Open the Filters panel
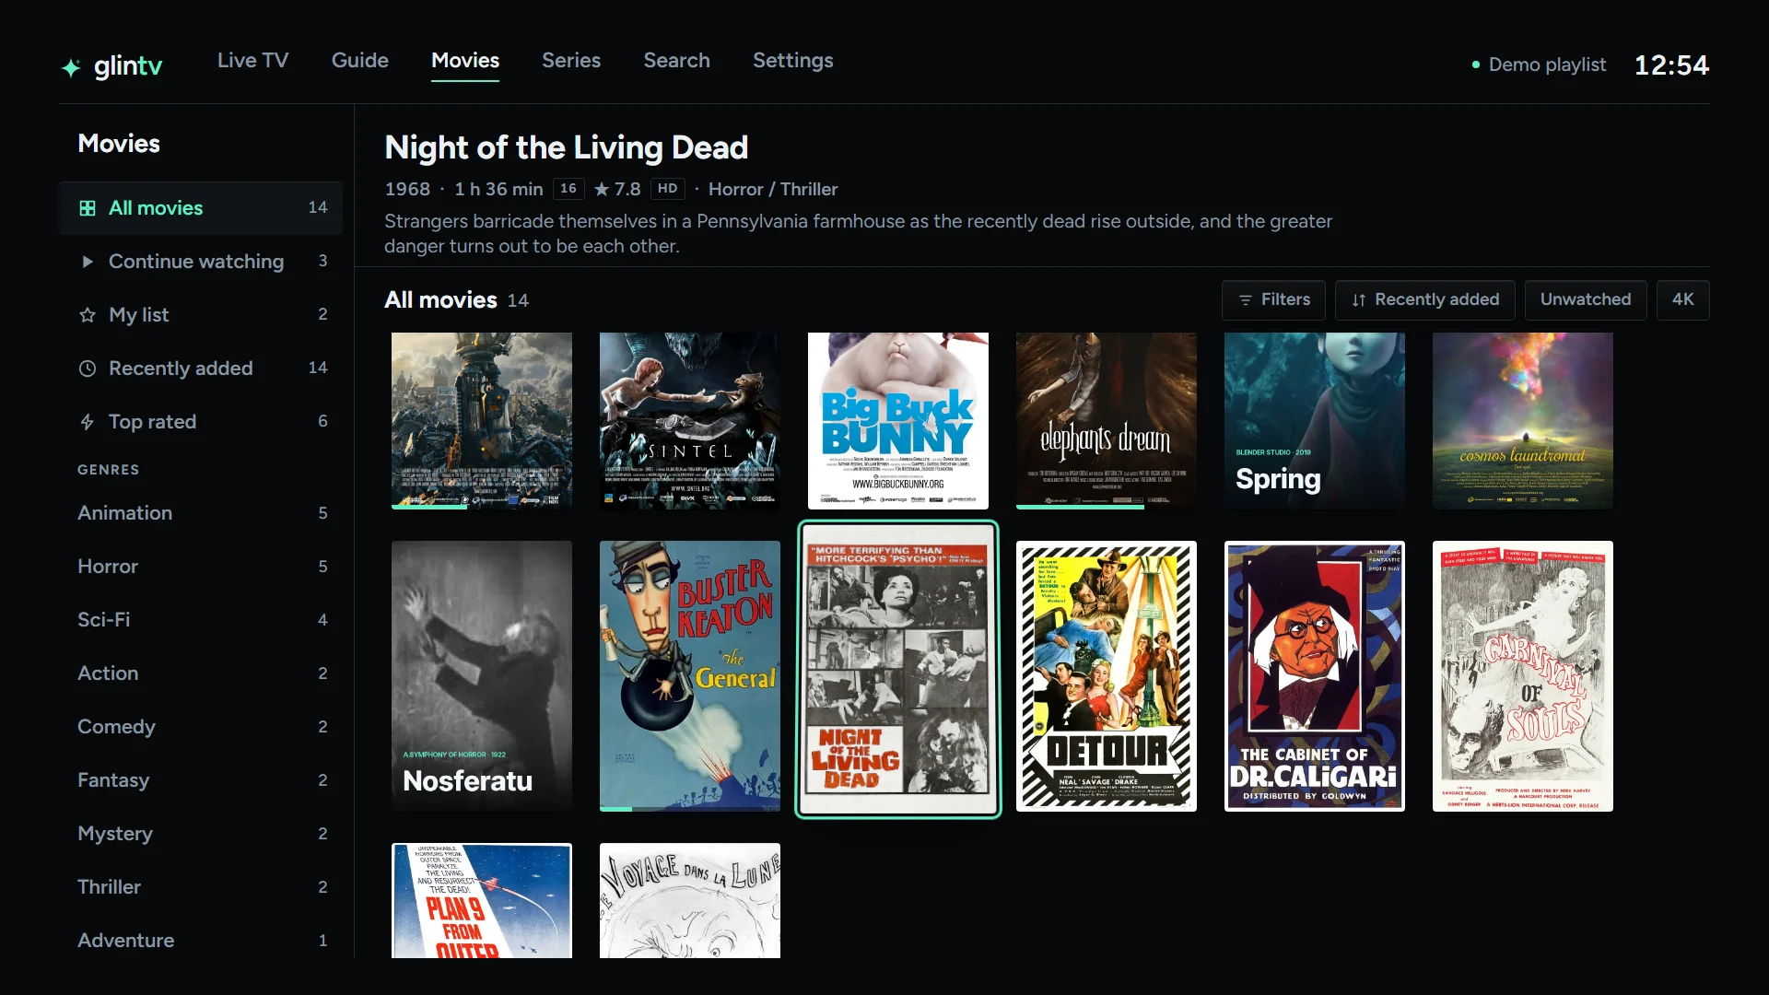The width and height of the screenshot is (1769, 995). click(x=1273, y=300)
